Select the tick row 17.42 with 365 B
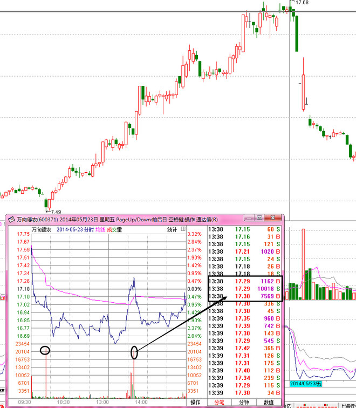Image resolution: width=356 pixels, height=408 pixels. [244, 348]
